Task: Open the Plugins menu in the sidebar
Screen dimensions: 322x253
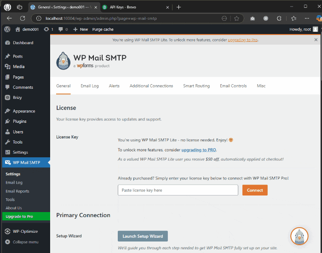Action: pyautogui.click(x=19, y=121)
